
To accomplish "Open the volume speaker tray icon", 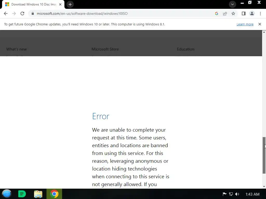I will (x=237, y=194).
